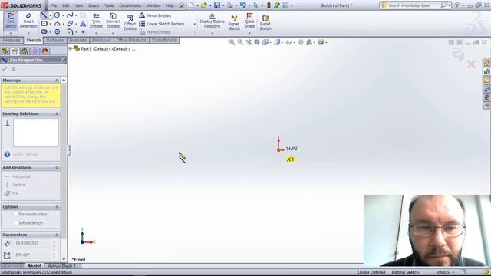The width and height of the screenshot is (491, 276).
Task: Click Offset Entities tool
Action: 130,22
